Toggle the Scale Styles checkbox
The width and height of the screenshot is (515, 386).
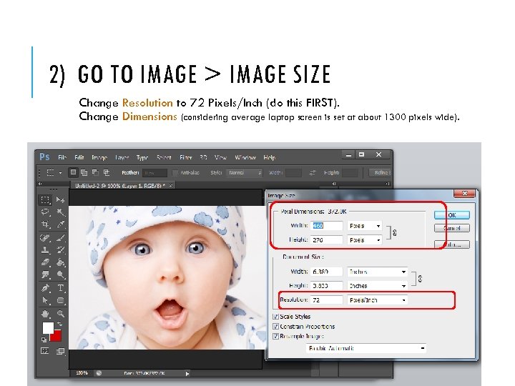tap(275, 317)
